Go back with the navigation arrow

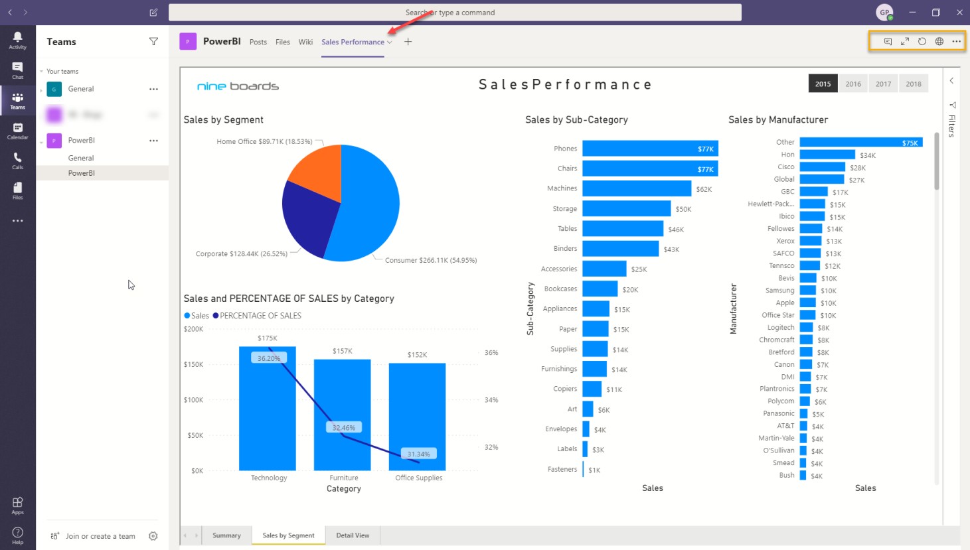[x=10, y=12]
